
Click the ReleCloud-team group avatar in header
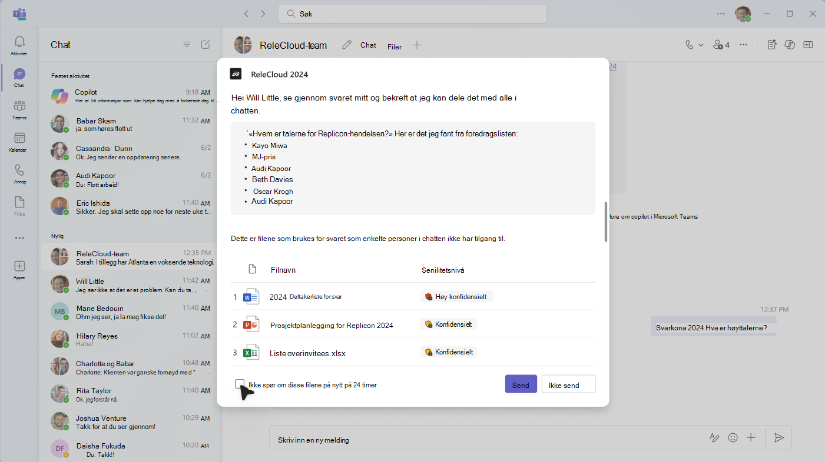243,45
